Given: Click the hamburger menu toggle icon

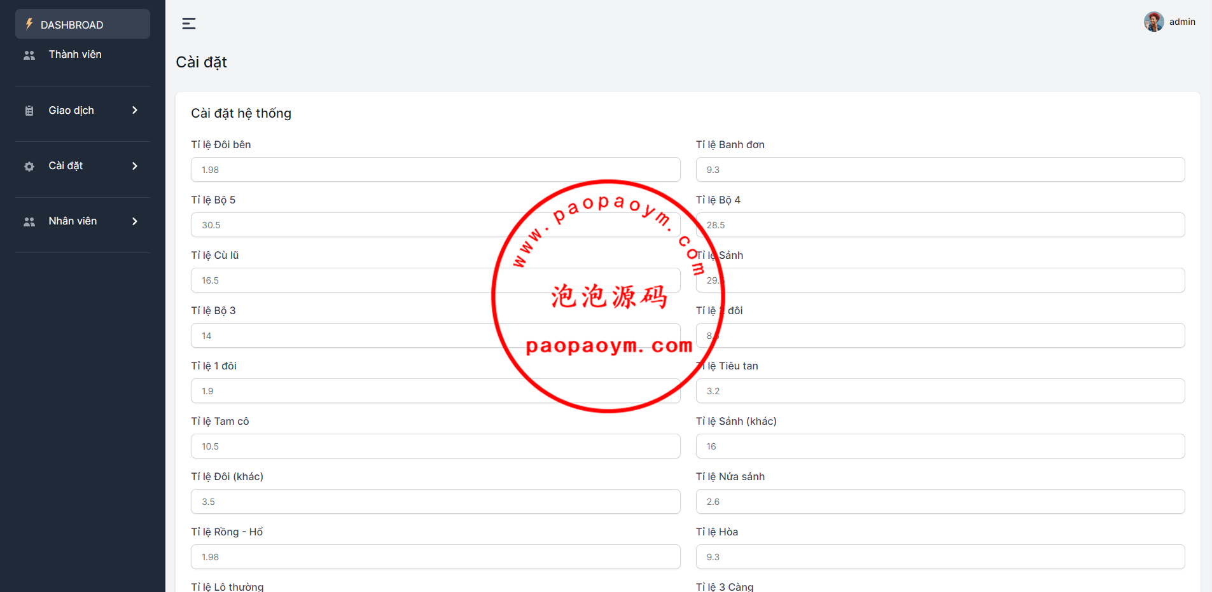Looking at the screenshot, I should coord(189,24).
